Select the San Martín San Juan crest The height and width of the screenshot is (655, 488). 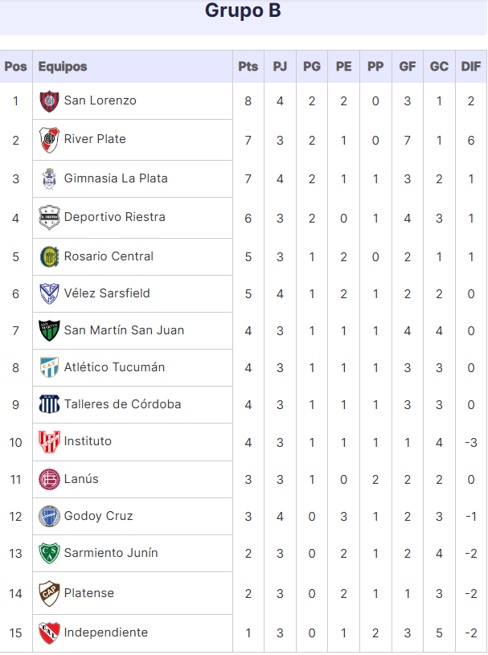[49, 330]
